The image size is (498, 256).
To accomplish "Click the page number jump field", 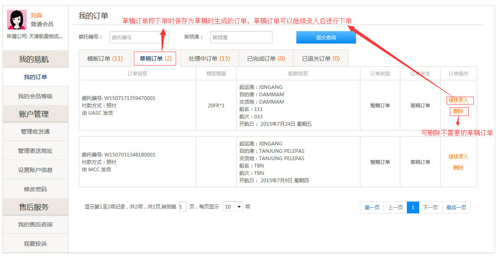I will [x=183, y=207].
